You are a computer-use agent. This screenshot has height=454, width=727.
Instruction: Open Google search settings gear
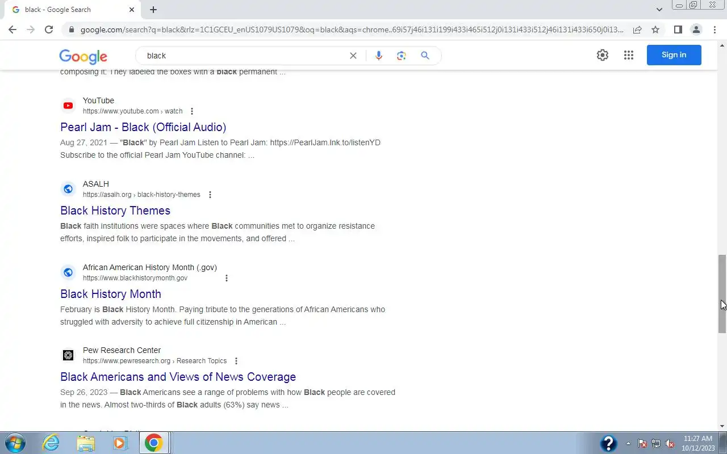click(x=603, y=55)
